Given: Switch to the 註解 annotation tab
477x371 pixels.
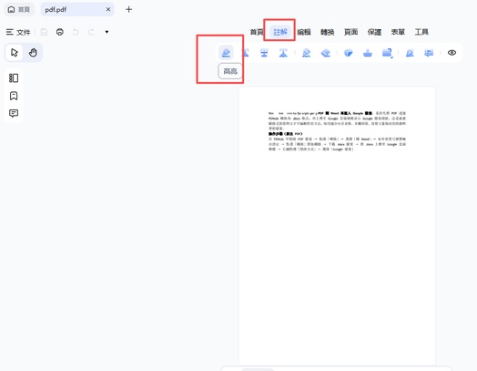Looking at the screenshot, I should pyautogui.click(x=280, y=32).
